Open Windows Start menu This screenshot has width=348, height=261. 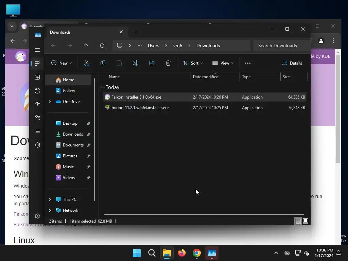137,253
